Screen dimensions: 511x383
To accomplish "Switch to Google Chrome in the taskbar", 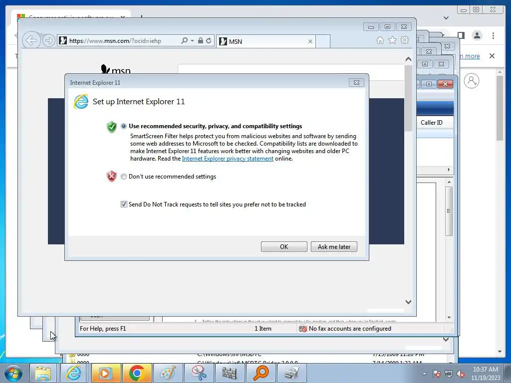I will (137, 373).
